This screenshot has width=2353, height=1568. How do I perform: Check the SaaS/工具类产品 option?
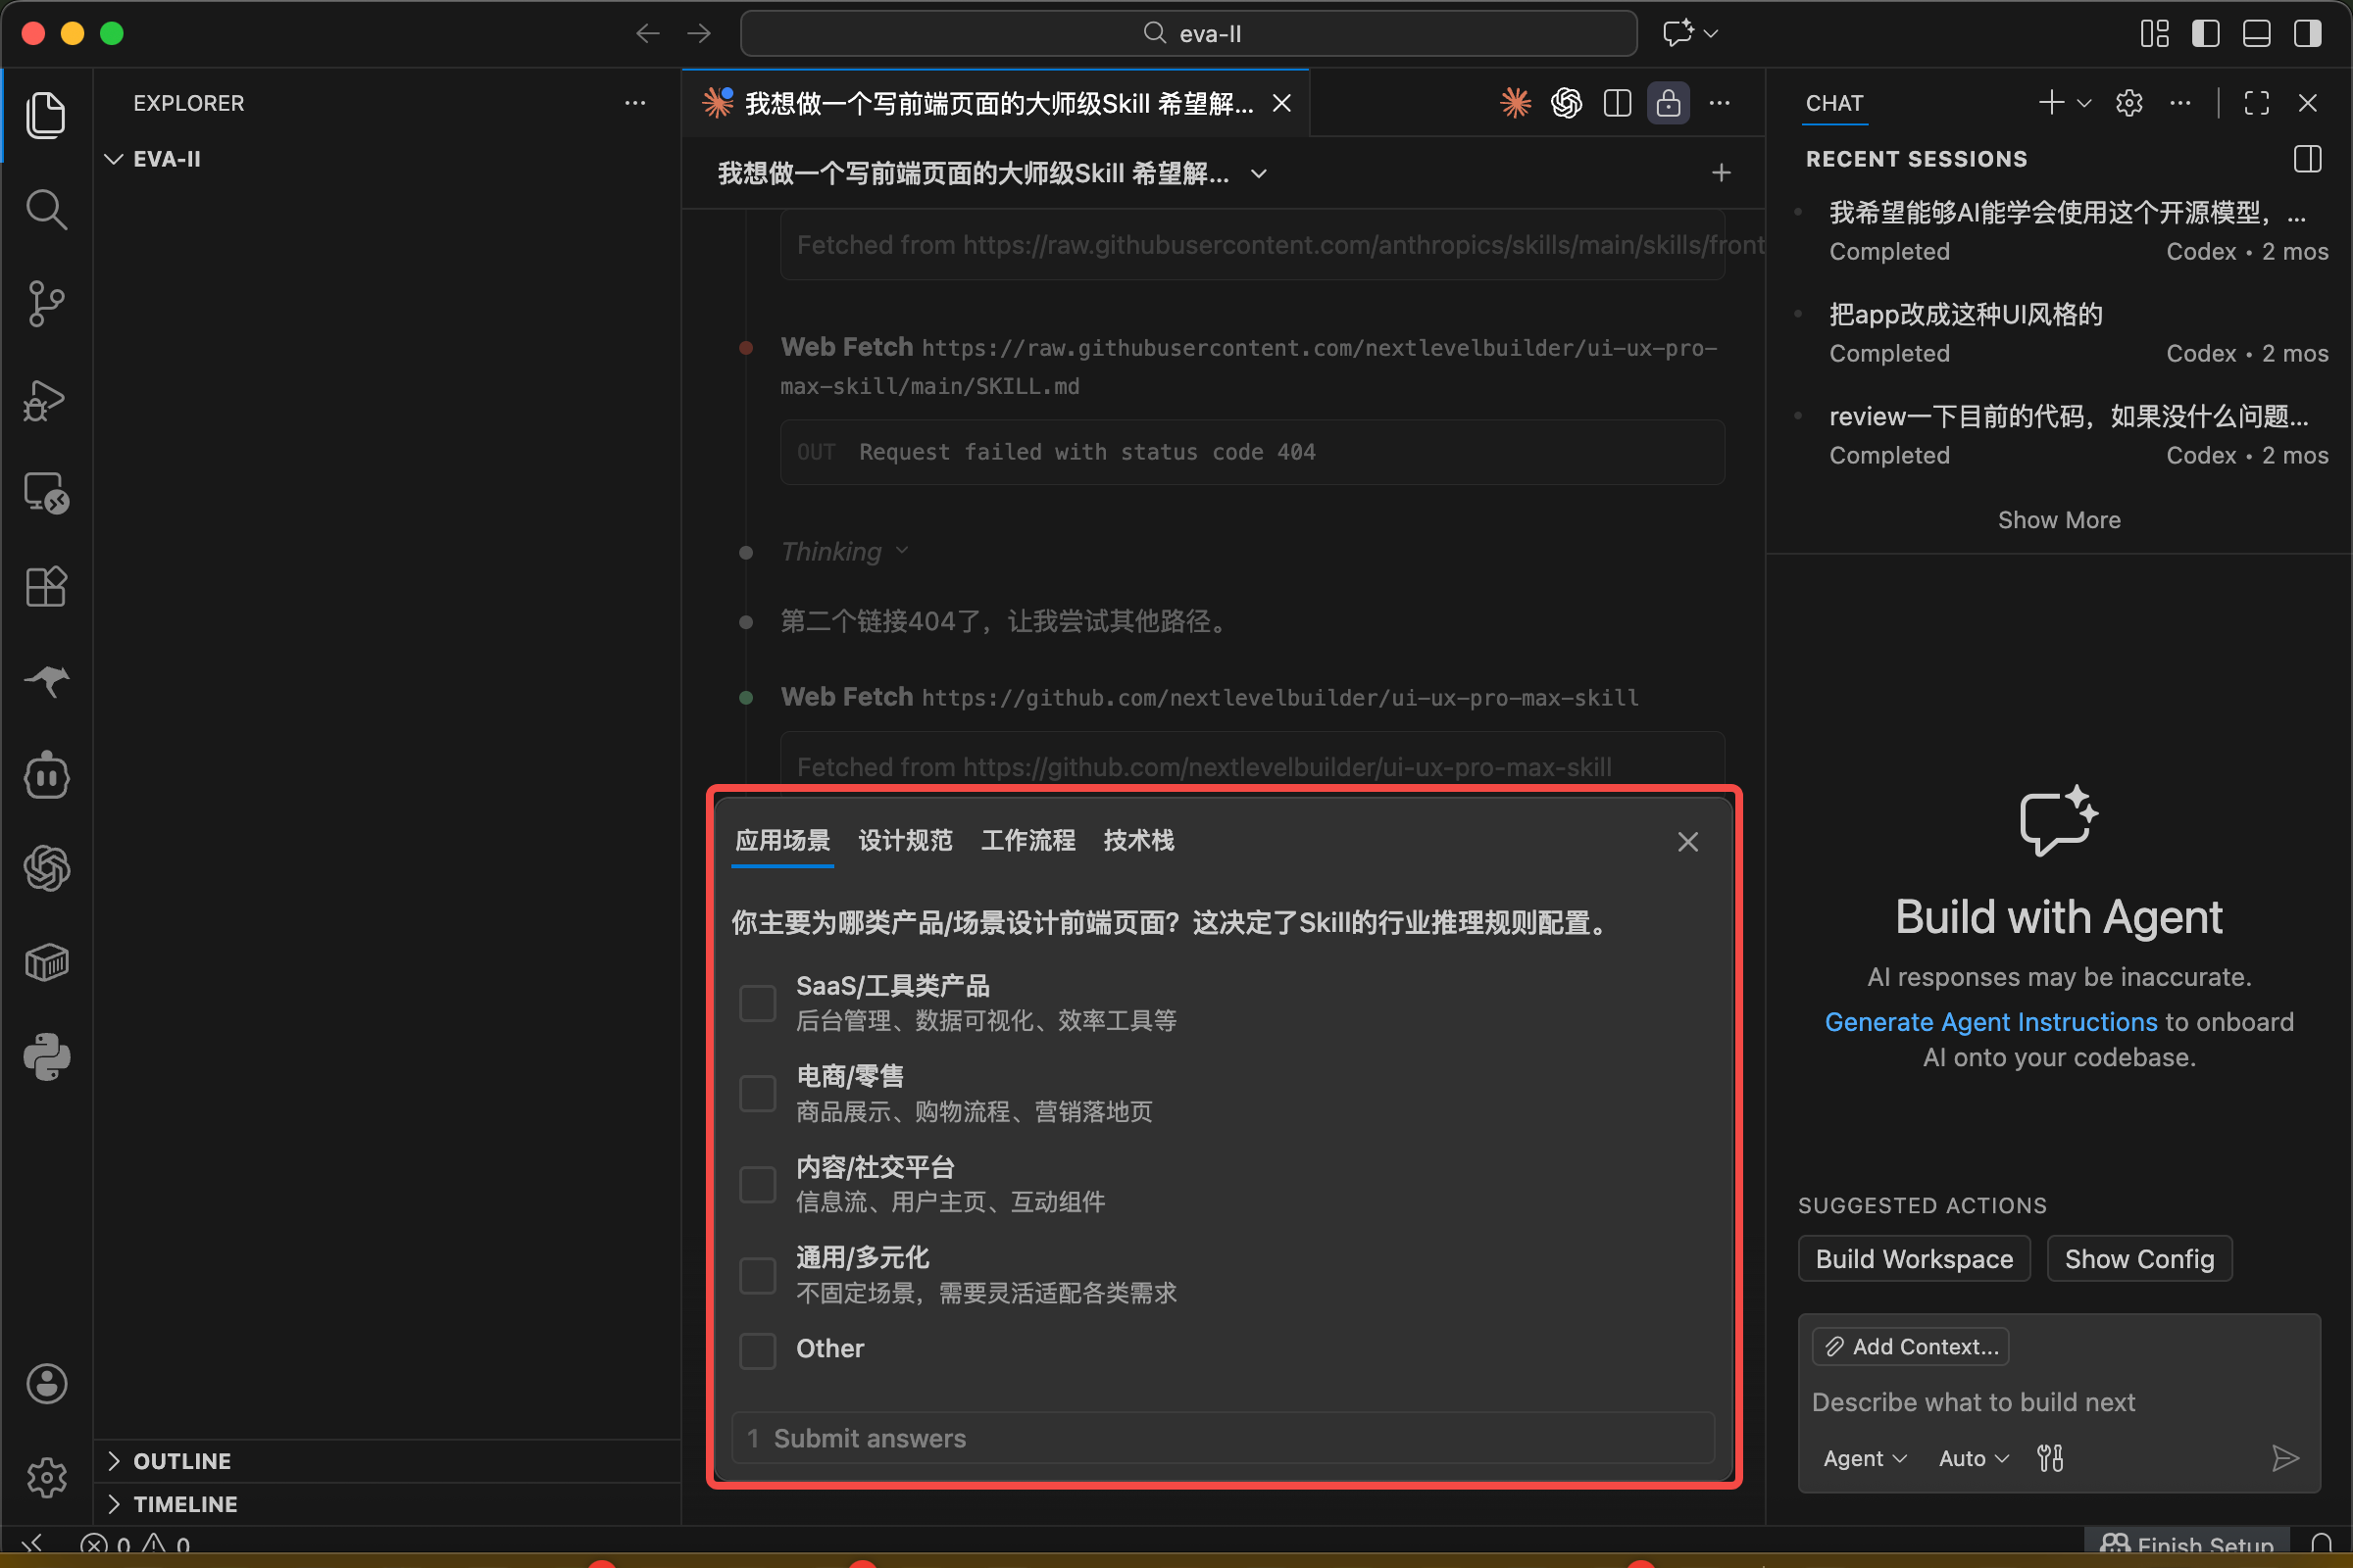click(x=757, y=1003)
